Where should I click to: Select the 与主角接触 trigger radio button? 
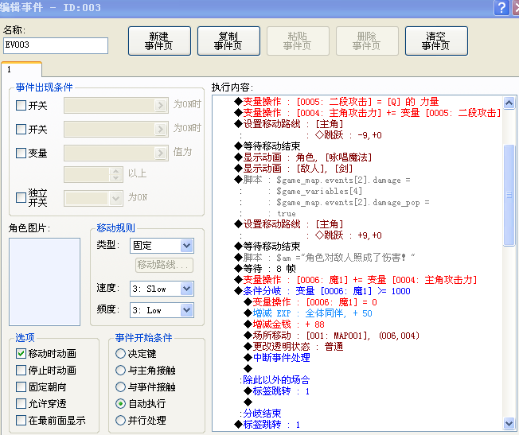[x=120, y=370]
